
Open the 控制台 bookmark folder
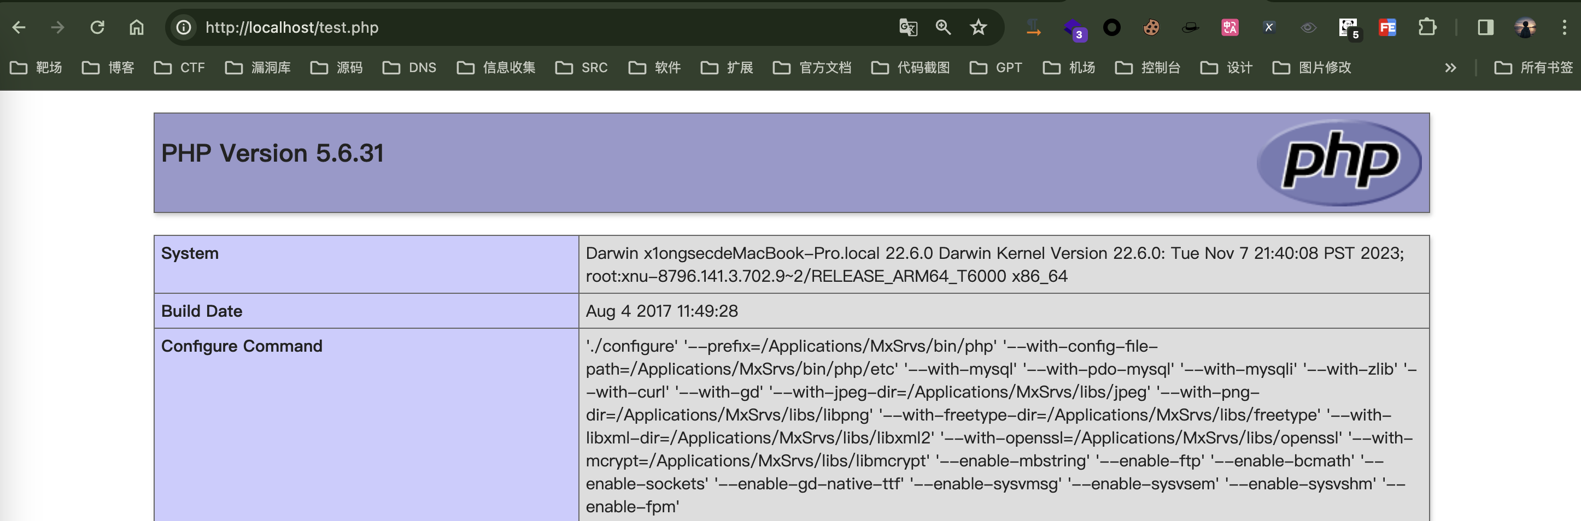(1147, 67)
